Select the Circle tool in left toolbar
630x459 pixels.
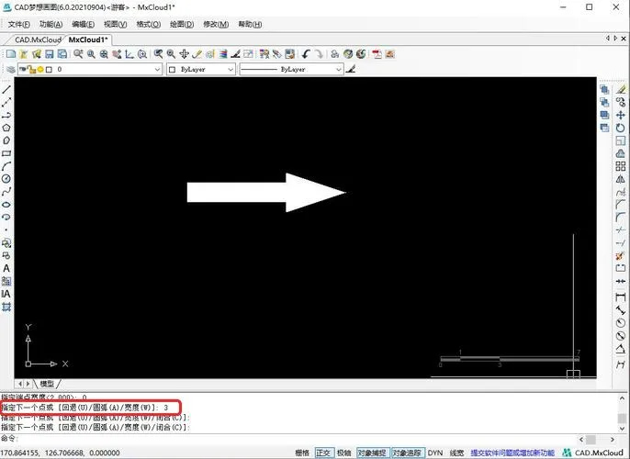[7, 179]
